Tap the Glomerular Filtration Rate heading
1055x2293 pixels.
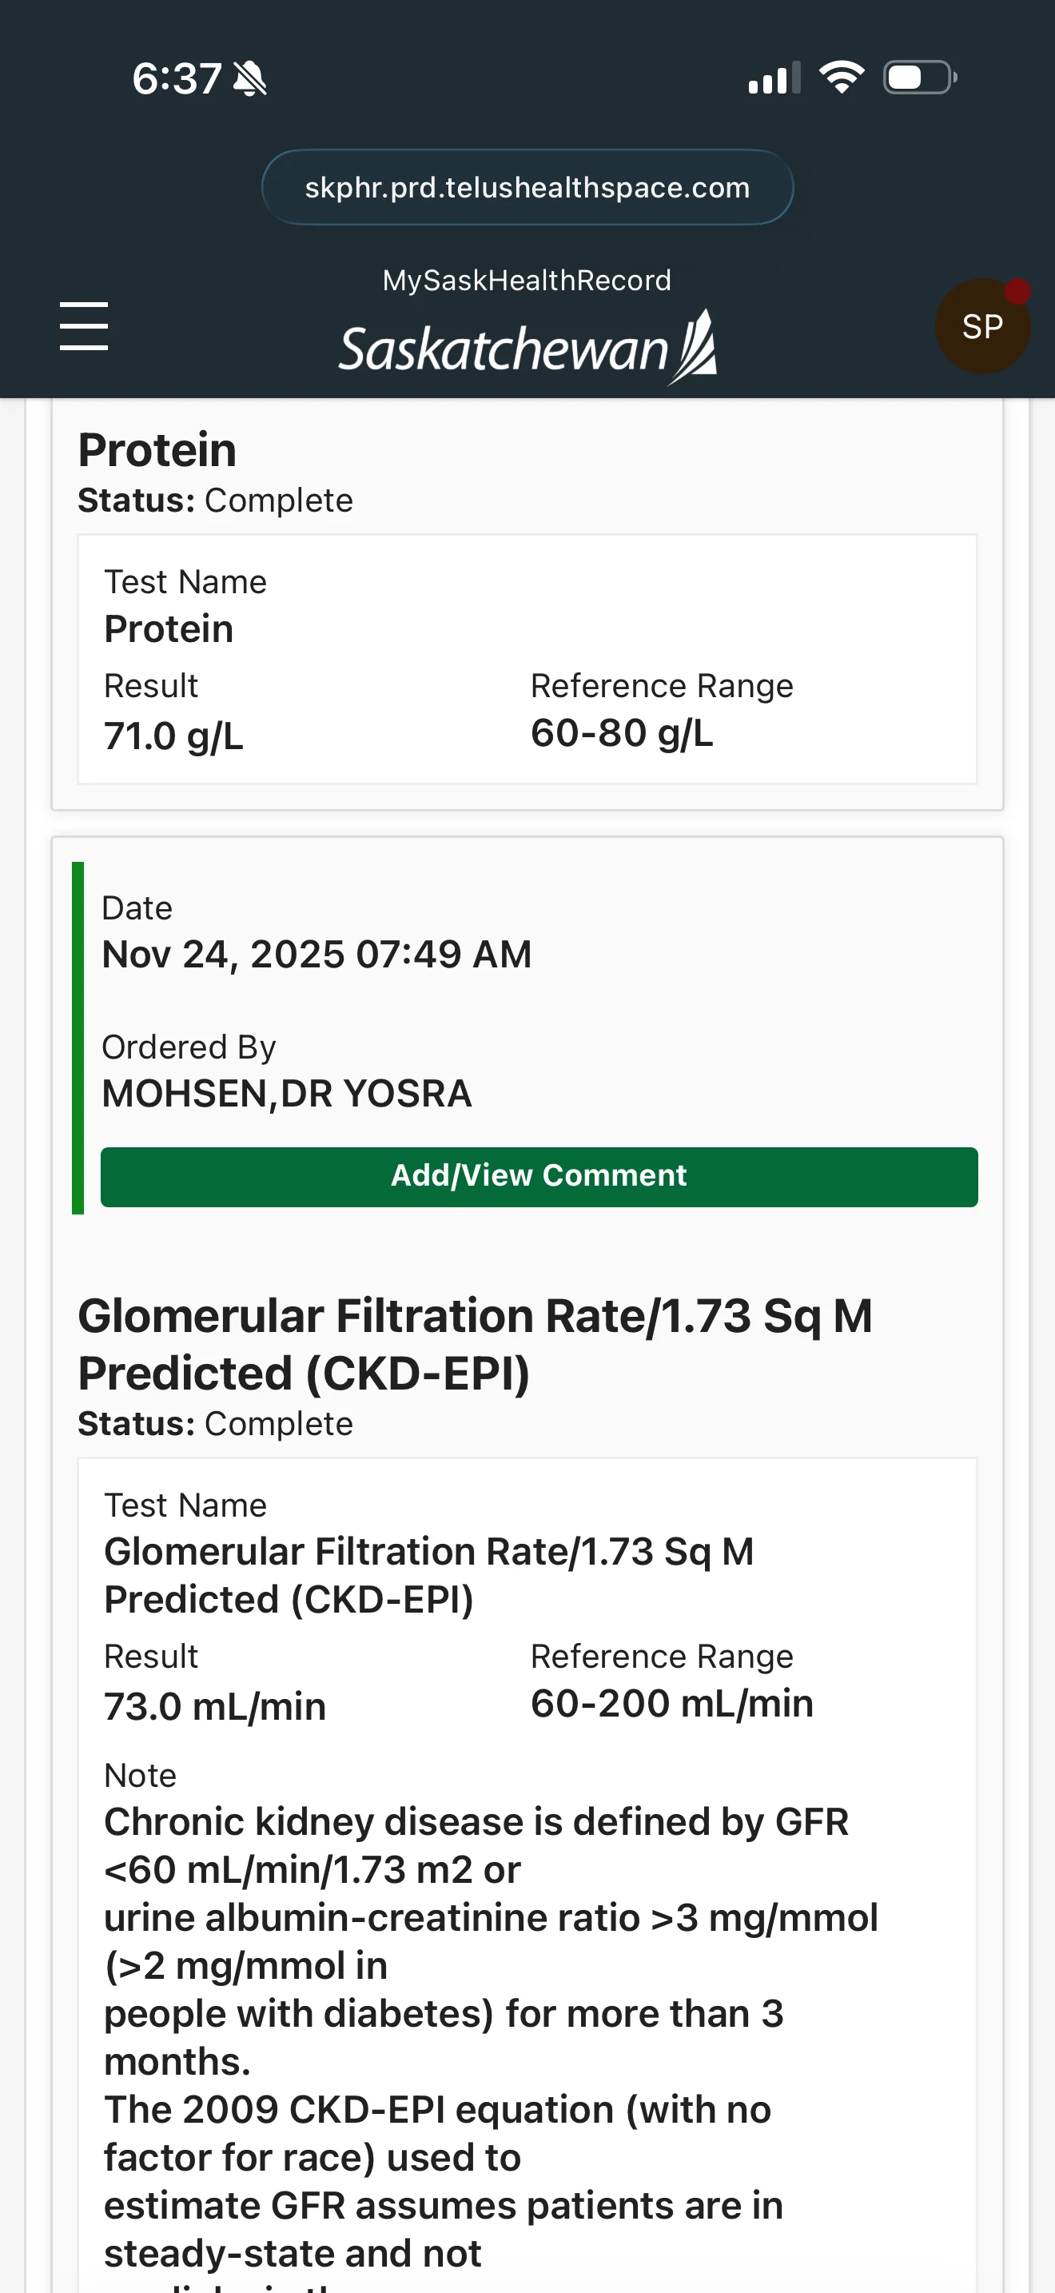475,1344
